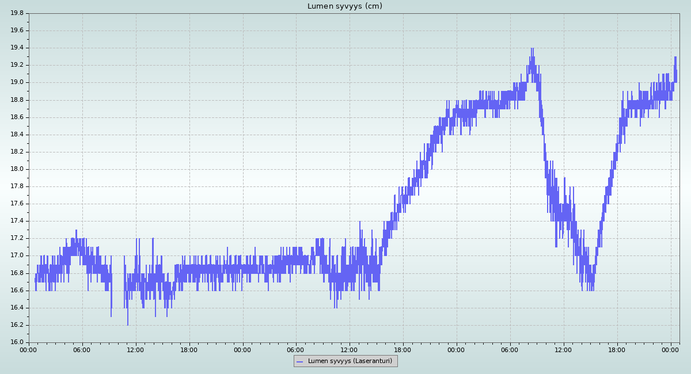Image resolution: width=691 pixels, height=374 pixels.
Task: Click the last 12:00 x-axis label
Action: click(563, 349)
